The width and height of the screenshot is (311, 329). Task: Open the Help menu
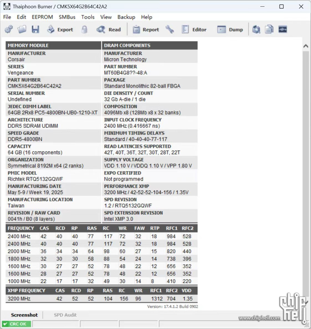[x=147, y=17]
